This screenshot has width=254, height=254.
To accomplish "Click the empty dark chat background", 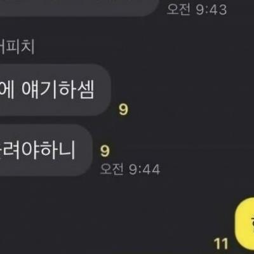I will (180, 84).
